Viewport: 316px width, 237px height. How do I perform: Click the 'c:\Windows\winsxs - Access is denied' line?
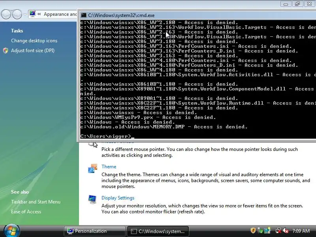coord(139,113)
